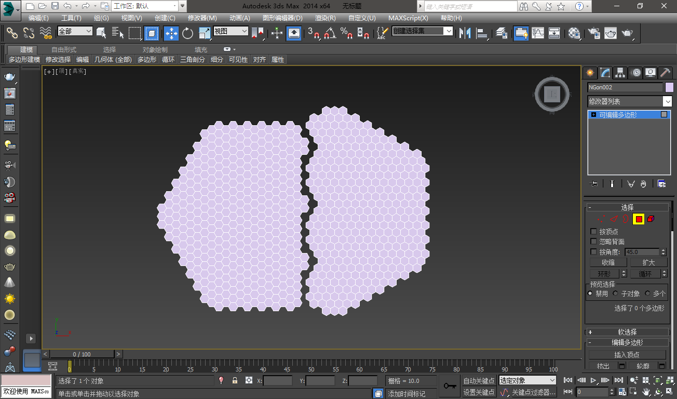677x399 pixels.
Task: Toggle the selection lock icon
Action: [x=235, y=380]
